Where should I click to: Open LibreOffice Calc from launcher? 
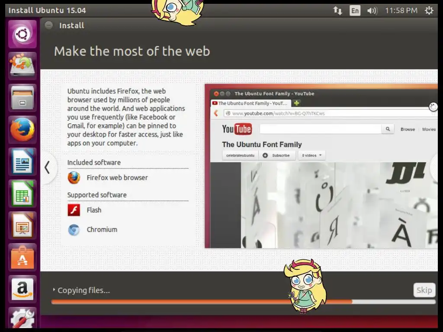22,194
